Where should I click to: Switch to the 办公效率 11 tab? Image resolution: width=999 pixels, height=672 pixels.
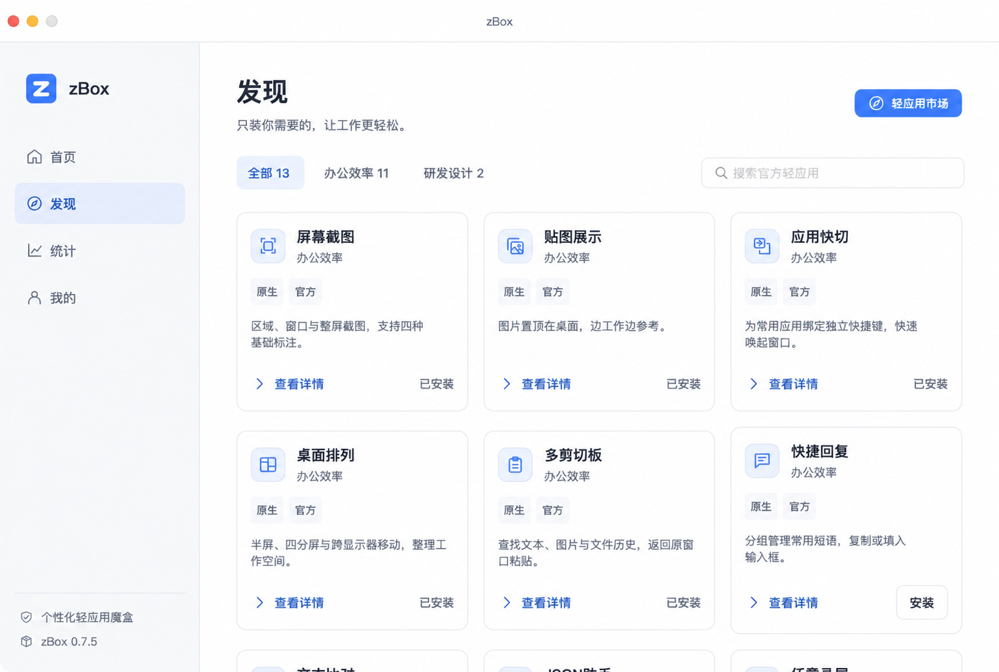(x=356, y=173)
